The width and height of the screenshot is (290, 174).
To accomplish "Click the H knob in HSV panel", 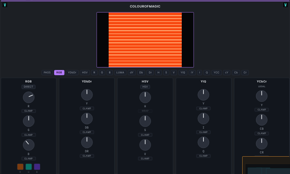I will [145, 97].
